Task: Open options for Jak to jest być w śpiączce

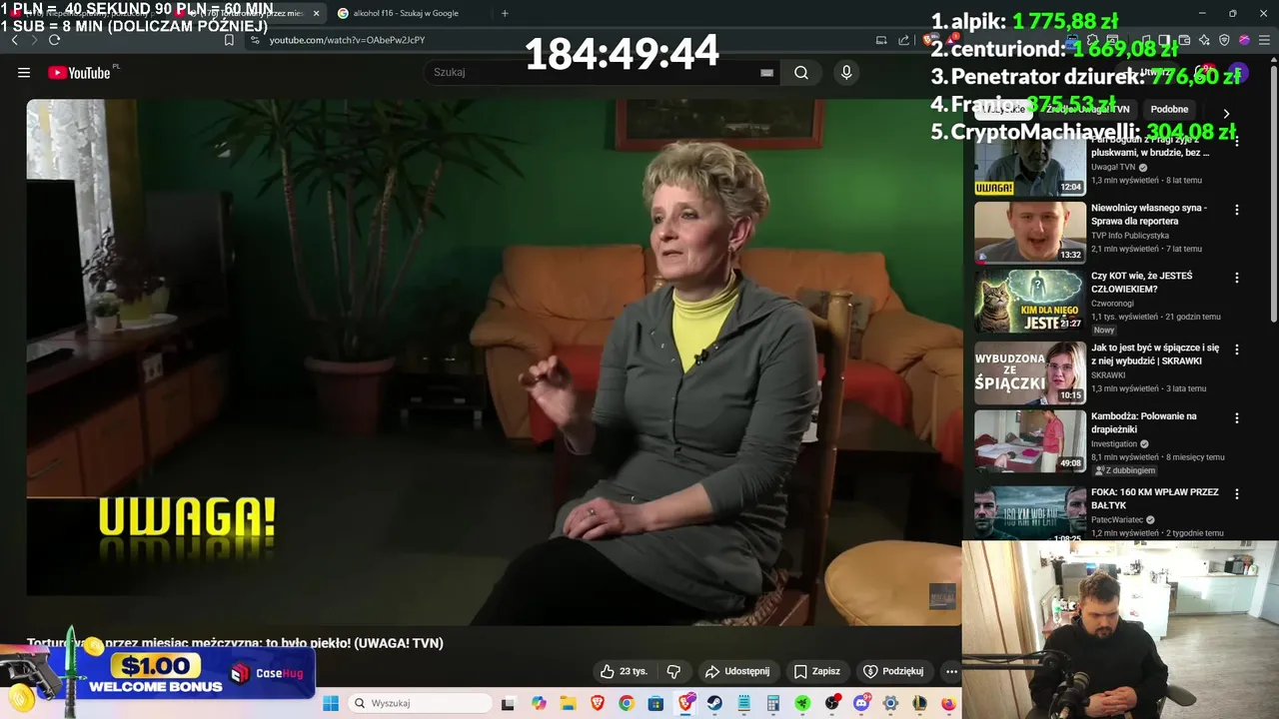Action: coord(1237,350)
